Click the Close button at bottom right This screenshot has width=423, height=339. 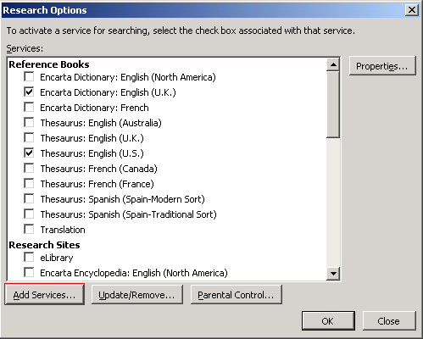389,321
